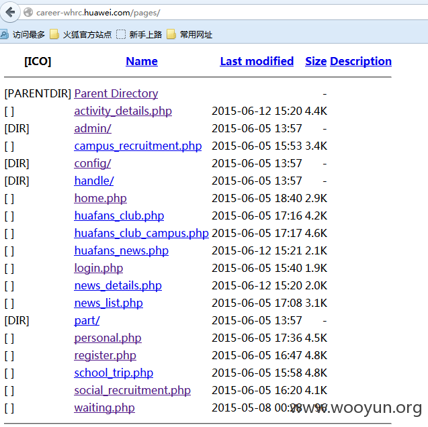Open the 常用网址 bookmark folder
Image resolution: width=428 pixels, height=427 pixels.
[189, 35]
